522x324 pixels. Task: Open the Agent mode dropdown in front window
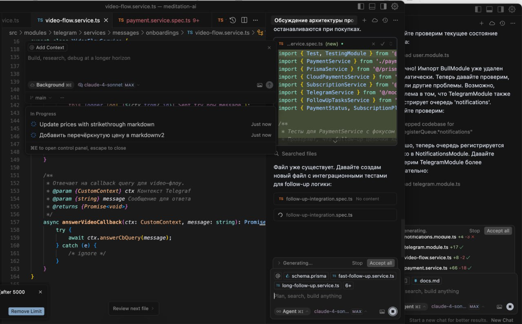click(x=292, y=311)
